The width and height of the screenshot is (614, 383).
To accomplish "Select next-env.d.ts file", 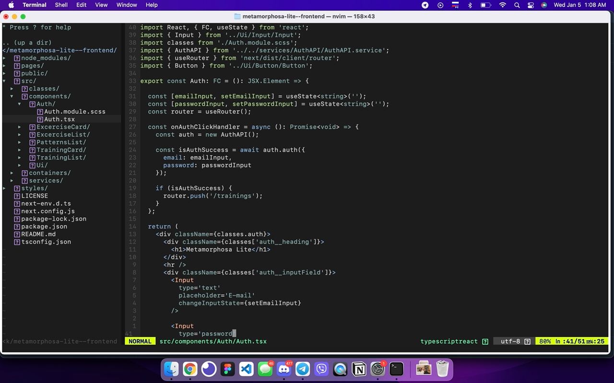I will 46,203.
